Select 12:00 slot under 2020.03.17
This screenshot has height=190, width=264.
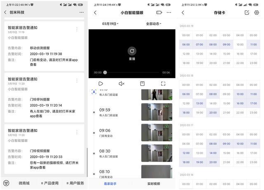coord(186,153)
